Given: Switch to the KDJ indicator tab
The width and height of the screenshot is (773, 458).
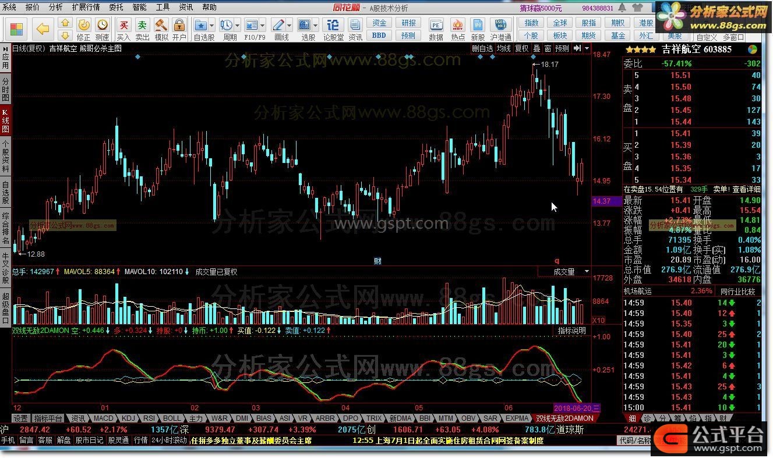Looking at the screenshot, I should (x=129, y=418).
